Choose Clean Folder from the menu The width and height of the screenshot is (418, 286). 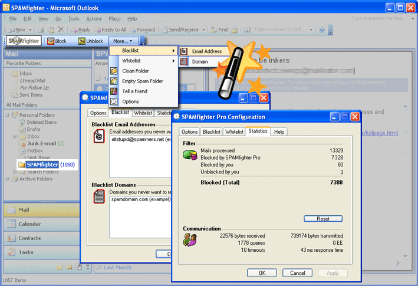click(x=143, y=71)
